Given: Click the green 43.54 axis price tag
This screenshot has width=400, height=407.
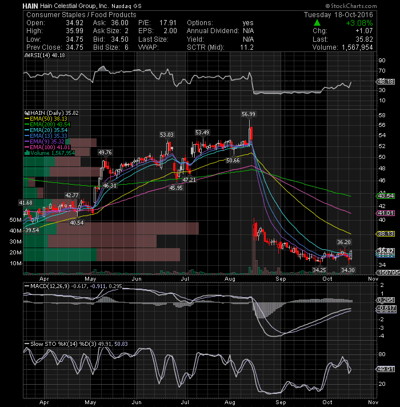Looking at the screenshot, I should click(386, 195).
